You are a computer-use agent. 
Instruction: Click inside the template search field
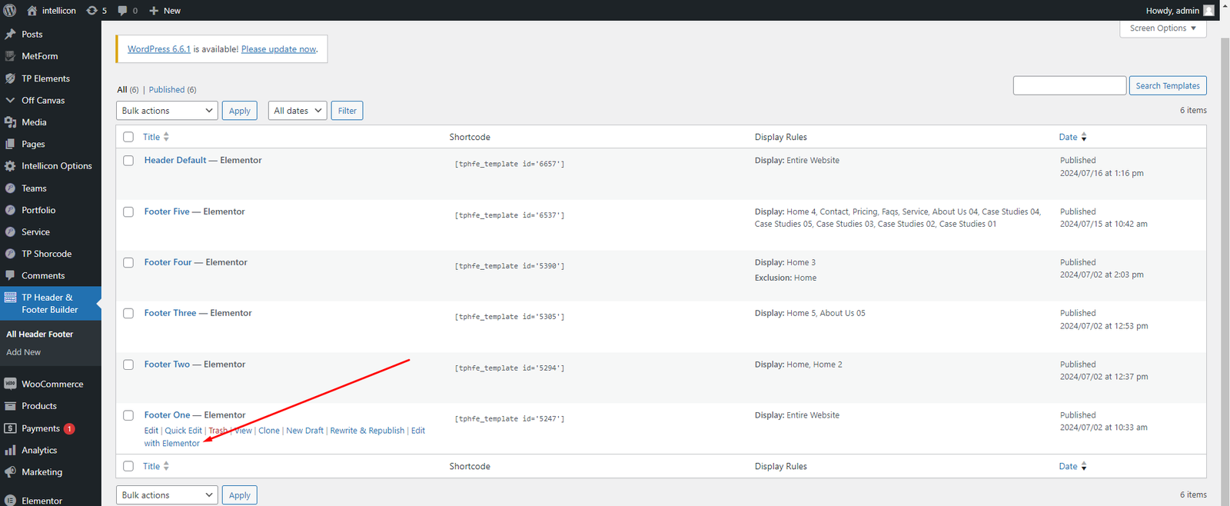[1069, 85]
